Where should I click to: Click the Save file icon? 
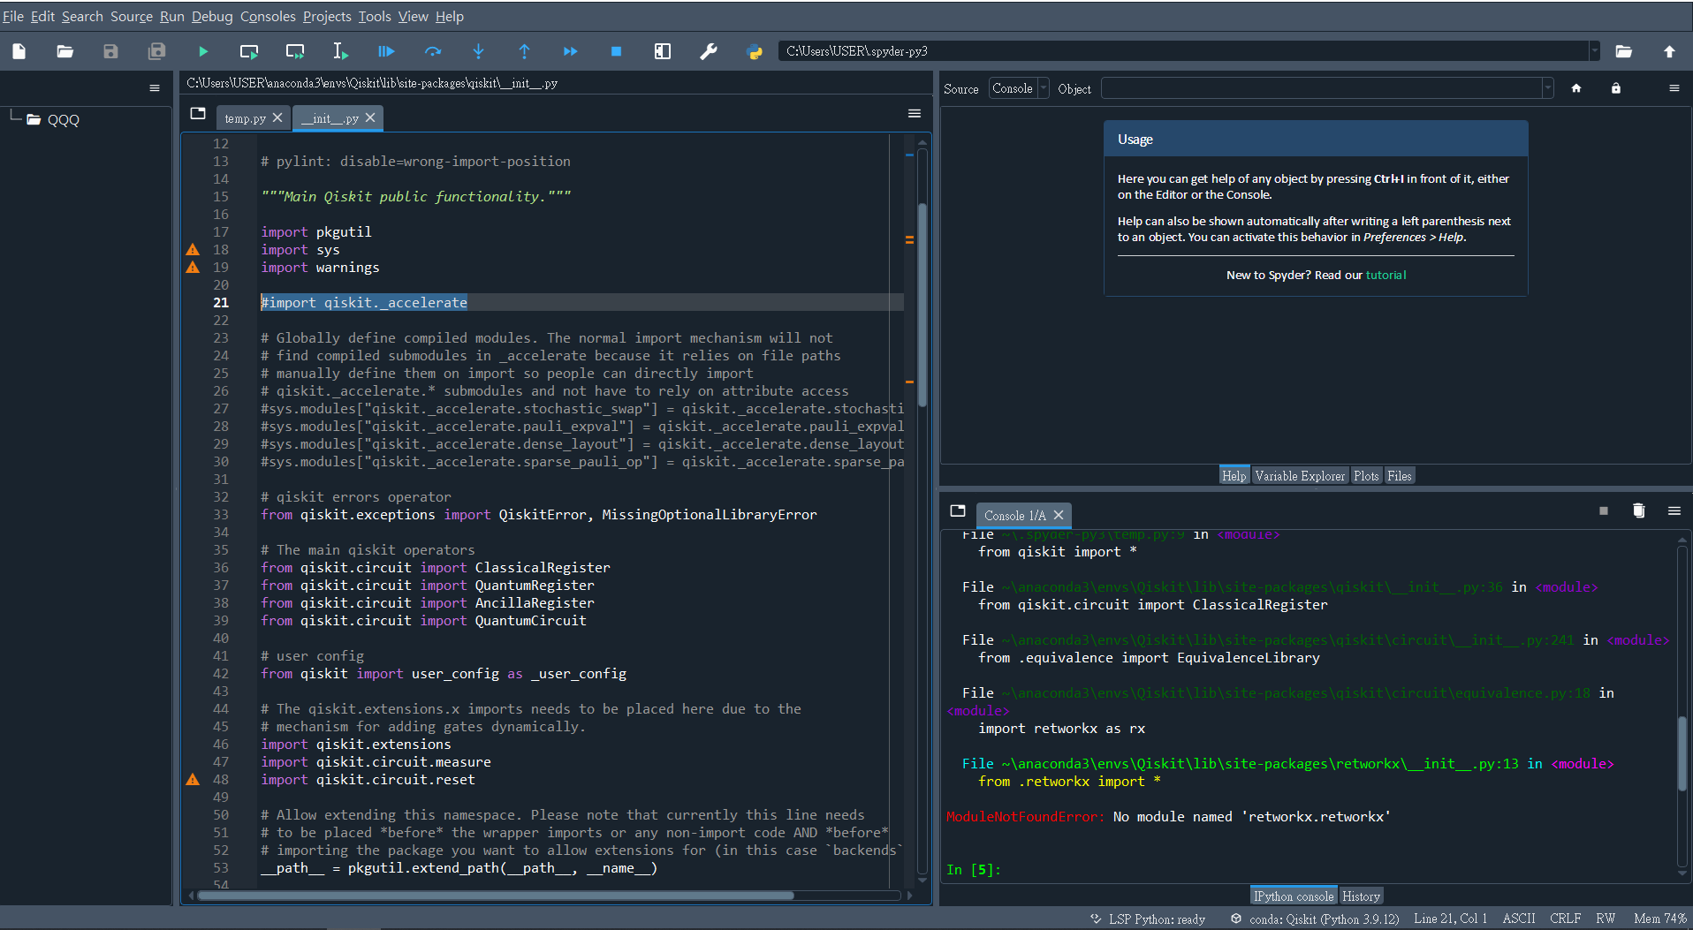(110, 51)
